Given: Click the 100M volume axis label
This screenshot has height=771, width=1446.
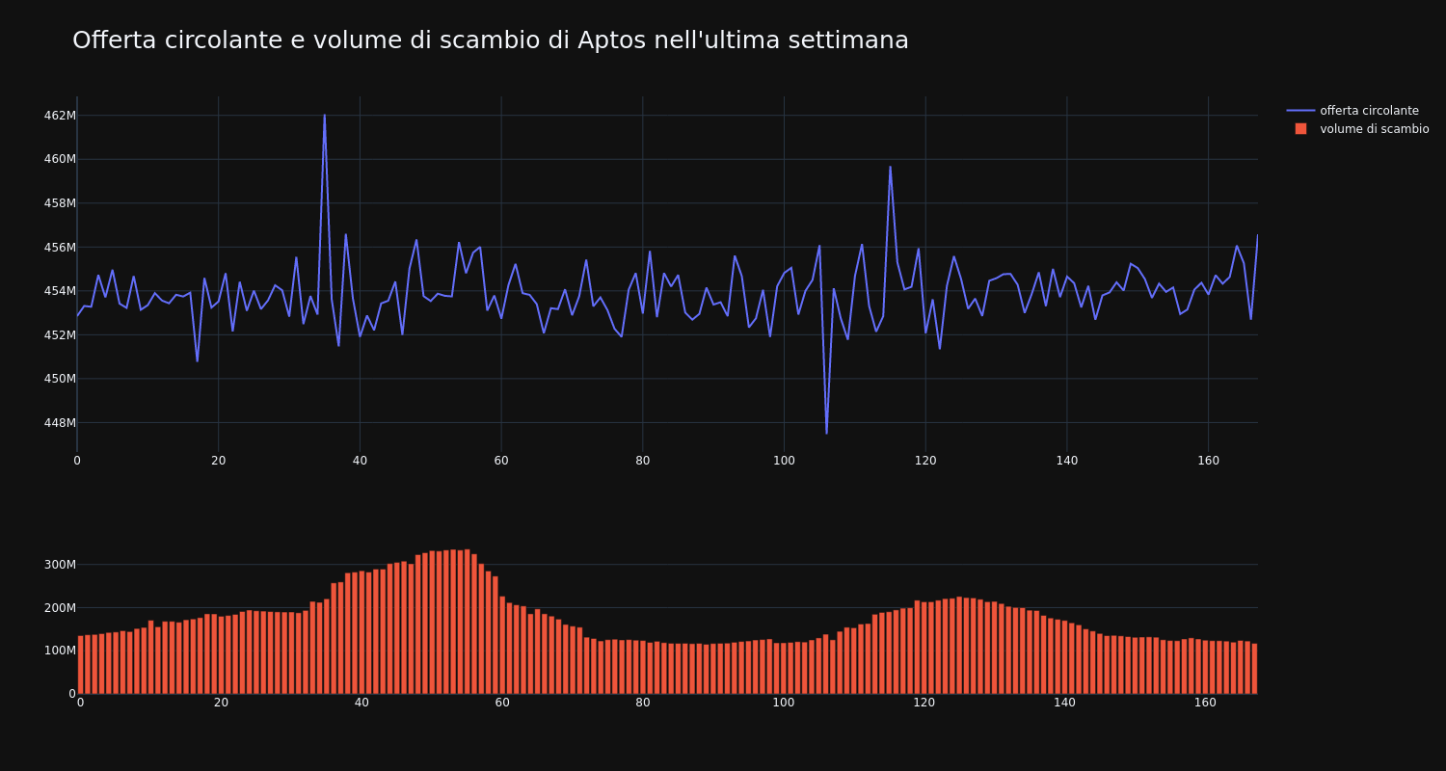Looking at the screenshot, I should [x=60, y=651].
